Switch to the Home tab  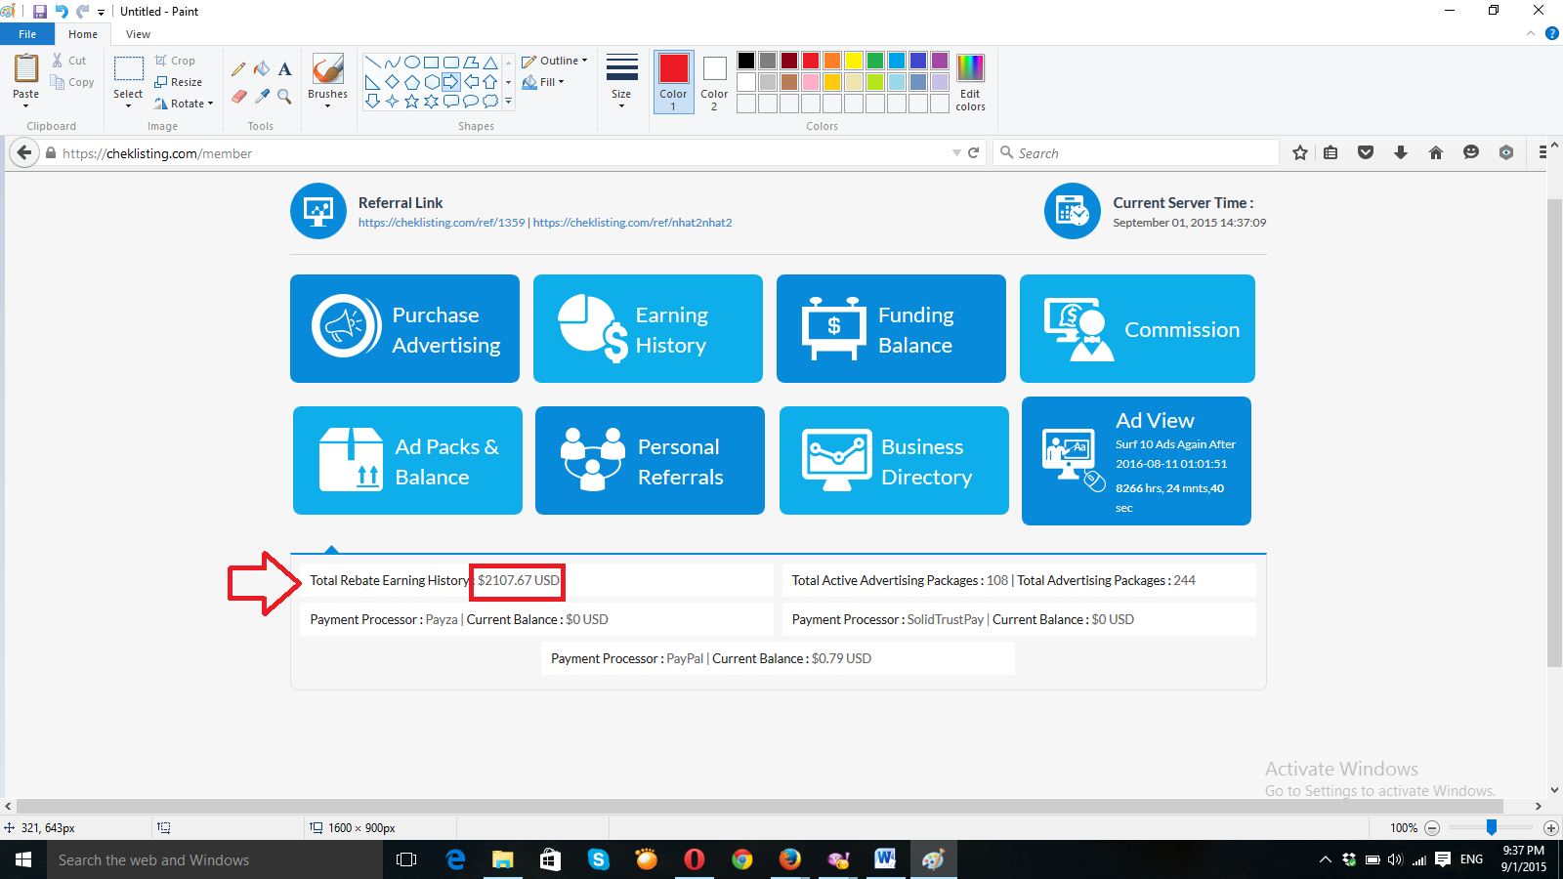[83, 34]
